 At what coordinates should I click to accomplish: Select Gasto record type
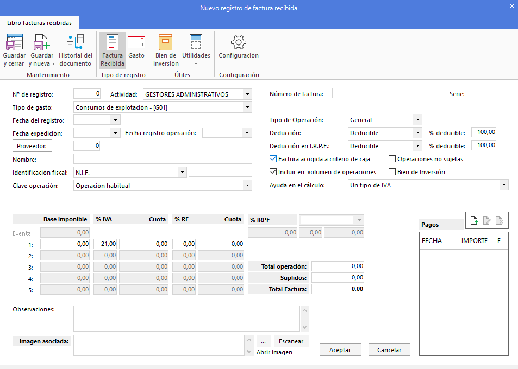[136, 47]
